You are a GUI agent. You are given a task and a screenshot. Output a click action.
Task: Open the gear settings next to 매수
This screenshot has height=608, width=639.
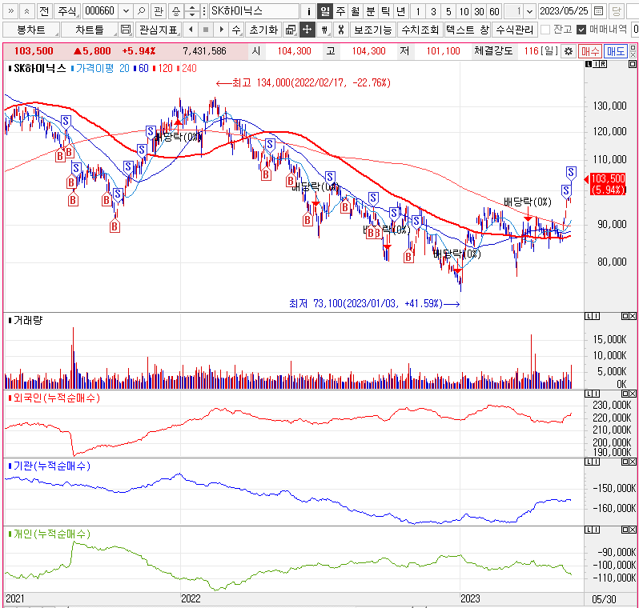(x=568, y=51)
